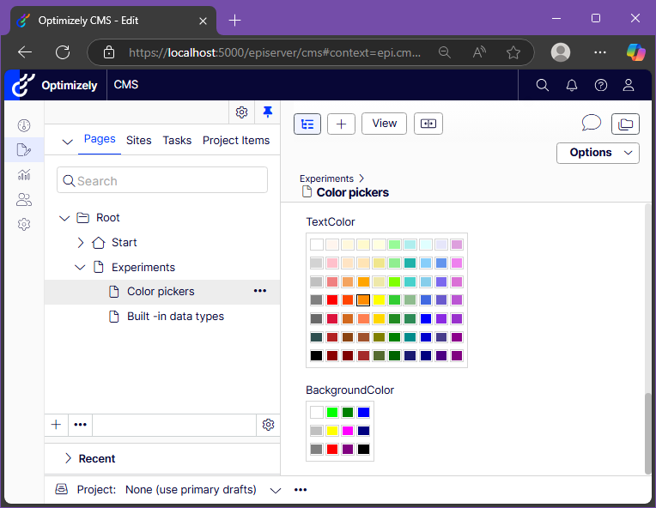The image size is (656, 508).
Task: Switch to the Project Items tab
Action: coord(236,141)
